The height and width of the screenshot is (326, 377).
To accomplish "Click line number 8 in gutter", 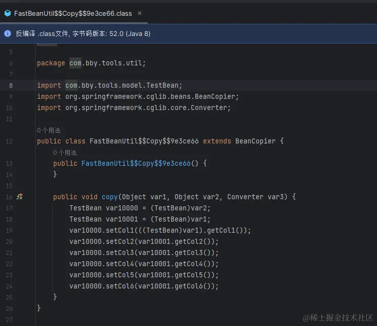I will point(11,85).
